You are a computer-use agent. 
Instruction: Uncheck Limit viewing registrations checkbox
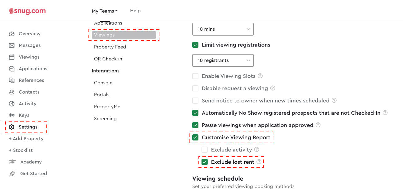coord(195,45)
